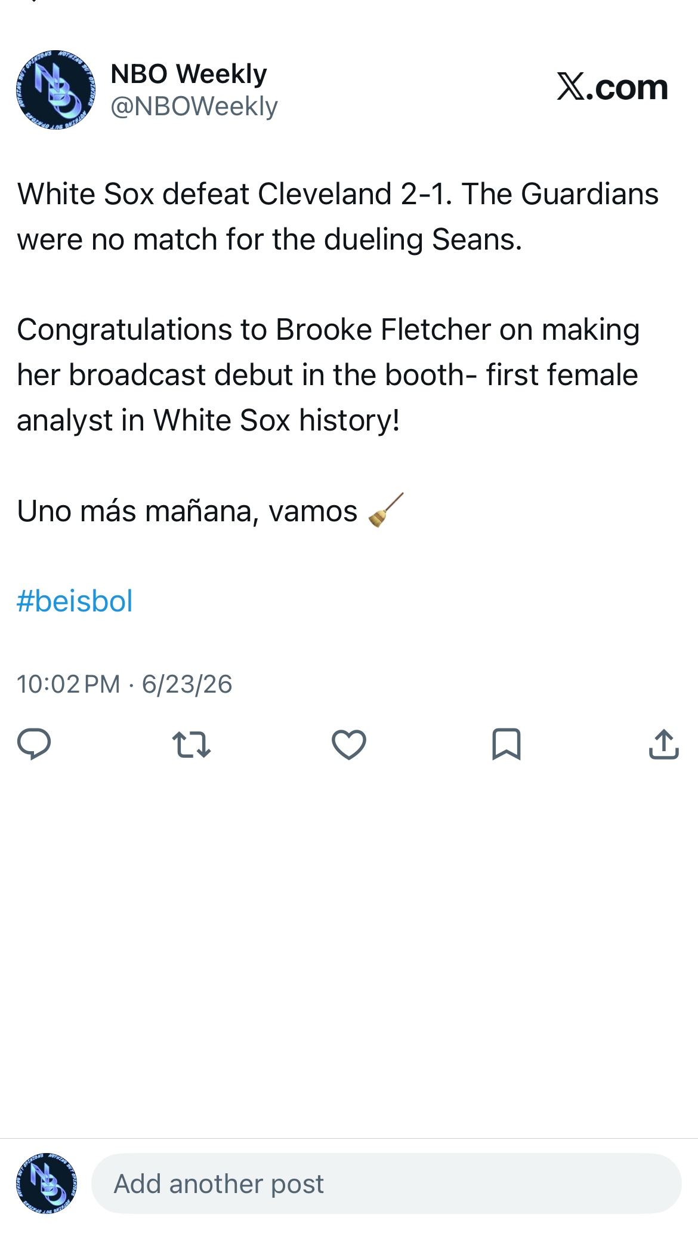Image resolution: width=698 pixels, height=1242 pixels.
Task: Click the 6/23/26 post date
Action: click(x=187, y=684)
